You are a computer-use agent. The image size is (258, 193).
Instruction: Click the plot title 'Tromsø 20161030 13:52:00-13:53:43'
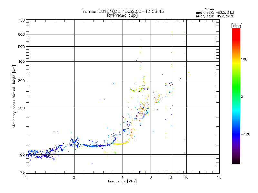[x=122, y=11]
